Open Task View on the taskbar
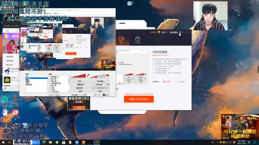The image size is (259, 145). [x=10, y=142]
